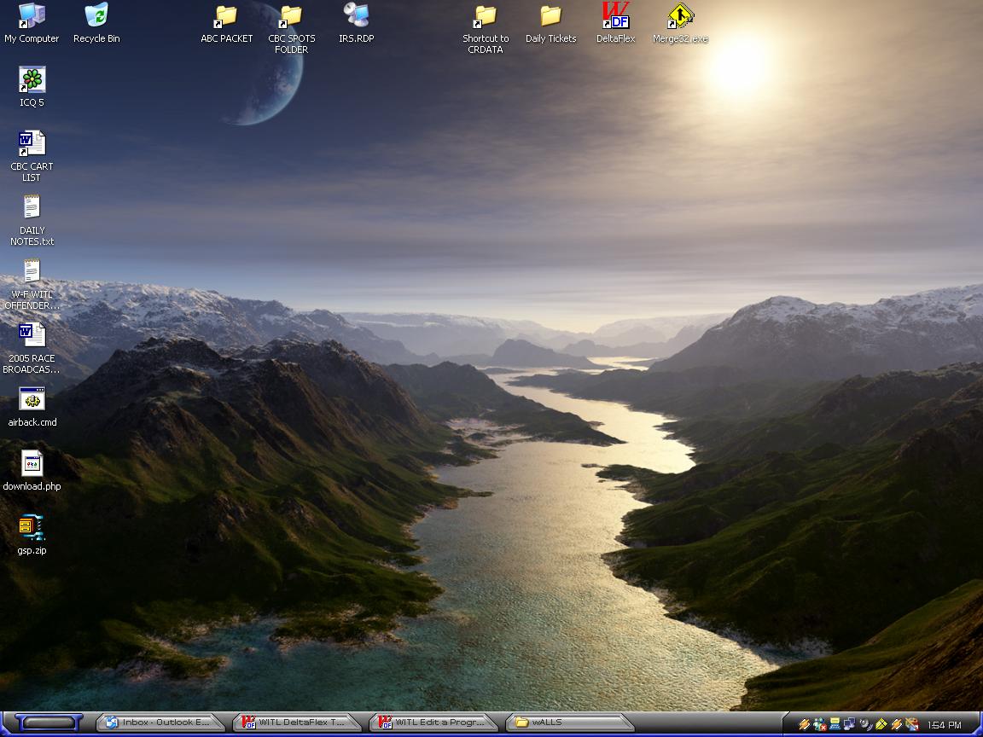The image size is (983, 737).
Task: Select the download.php file icon
Action: tap(32, 464)
